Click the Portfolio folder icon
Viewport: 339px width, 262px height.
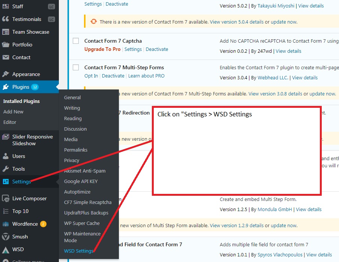(x=5, y=45)
